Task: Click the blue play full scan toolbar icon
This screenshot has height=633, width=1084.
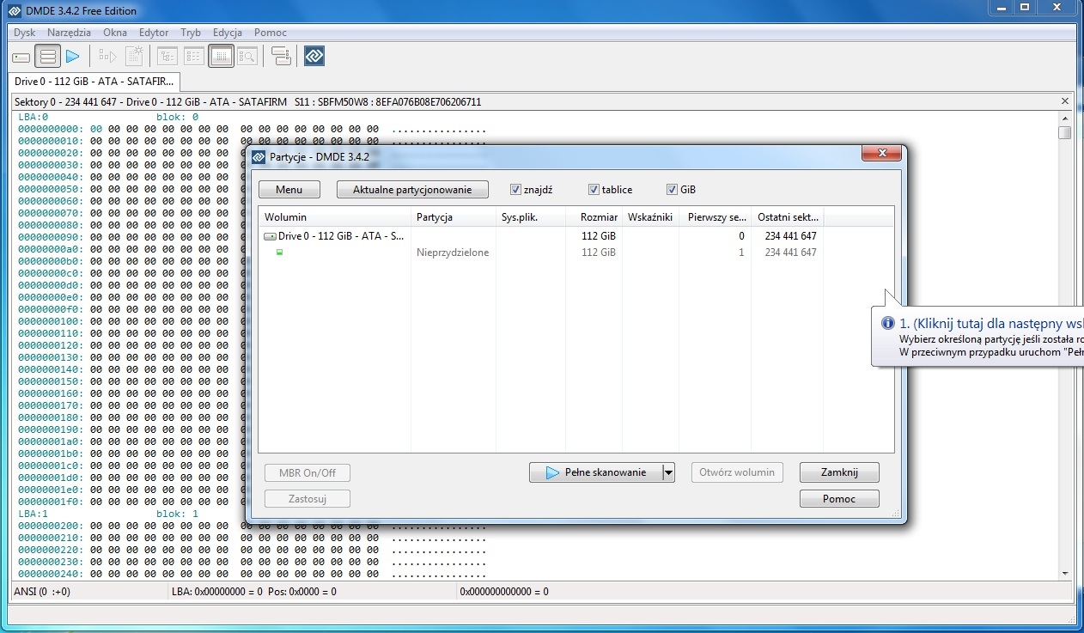Action: (x=72, y=57)
